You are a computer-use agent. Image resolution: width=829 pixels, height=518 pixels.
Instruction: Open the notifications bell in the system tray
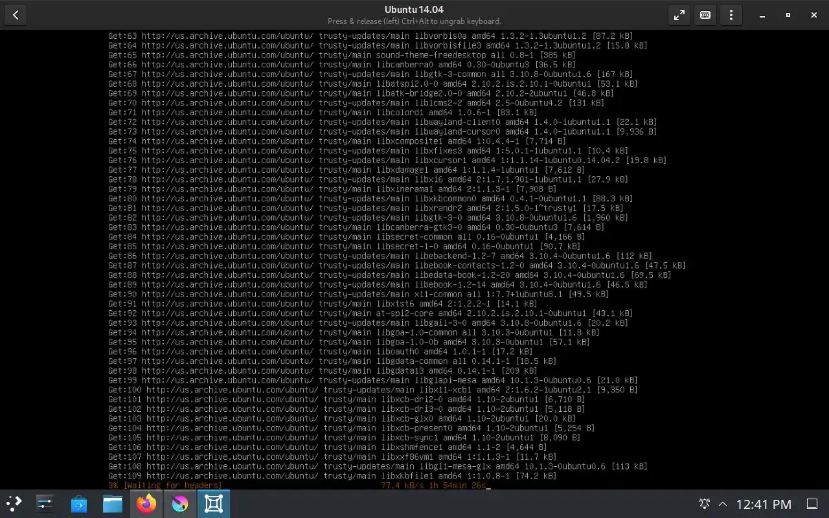705,504
